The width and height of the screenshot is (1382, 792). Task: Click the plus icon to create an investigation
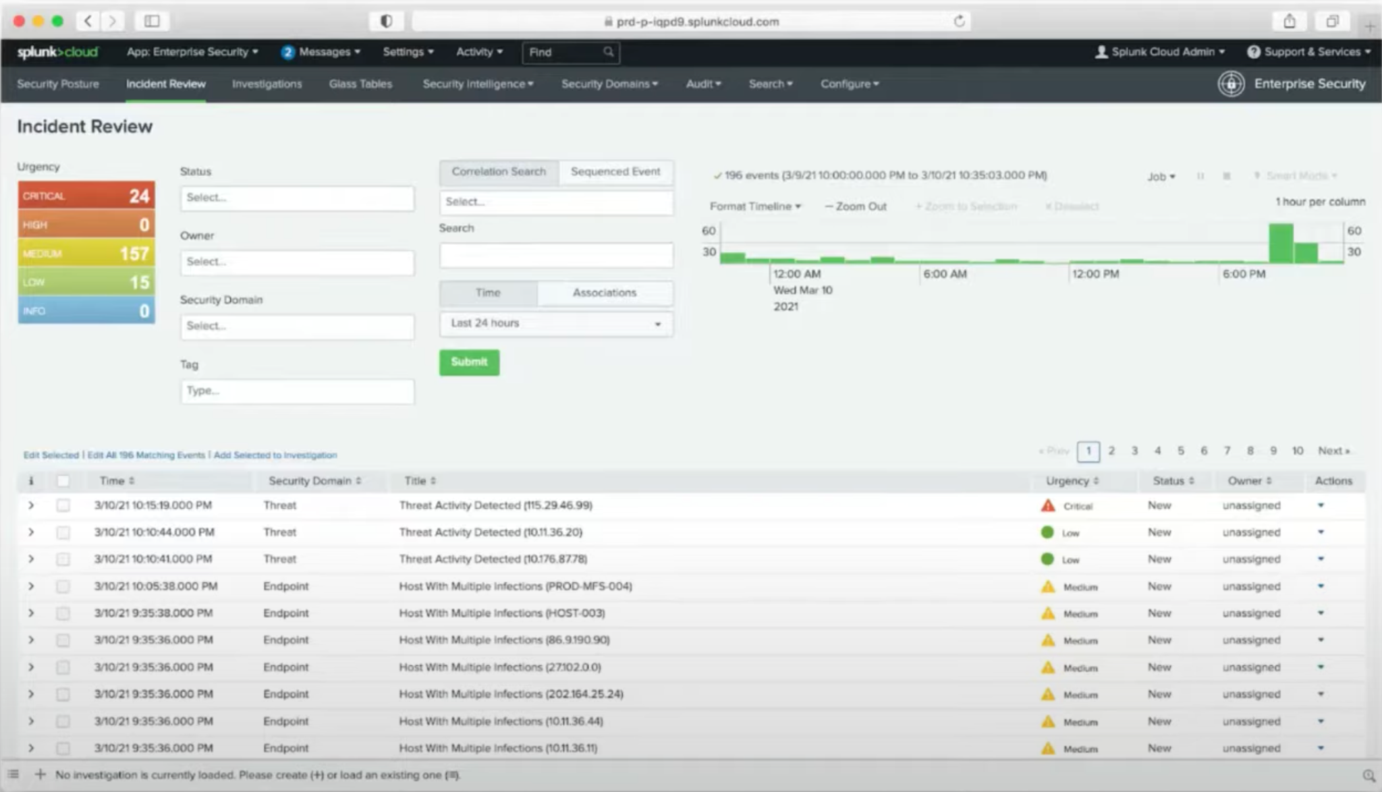click(x=40, y=774)
